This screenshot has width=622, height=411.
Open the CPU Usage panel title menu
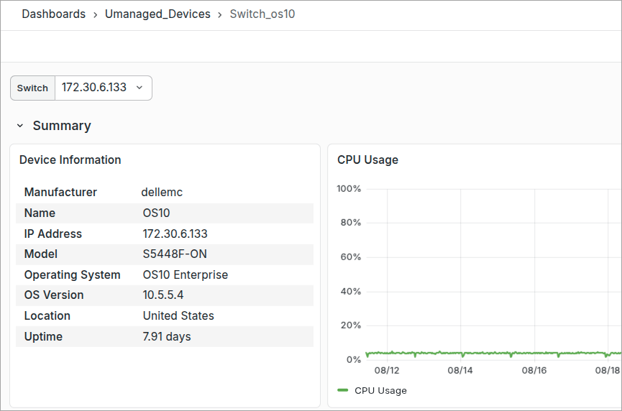coord(367,160)
